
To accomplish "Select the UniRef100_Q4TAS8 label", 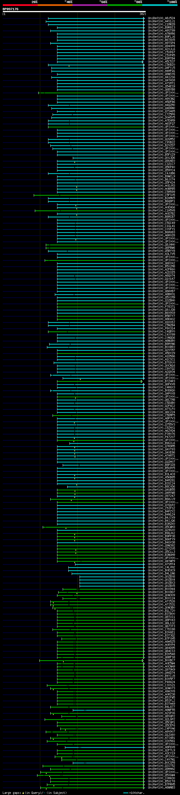I will point(161,80).
